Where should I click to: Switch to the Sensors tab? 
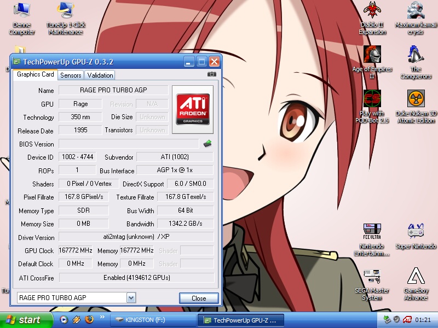click(71, 75)
